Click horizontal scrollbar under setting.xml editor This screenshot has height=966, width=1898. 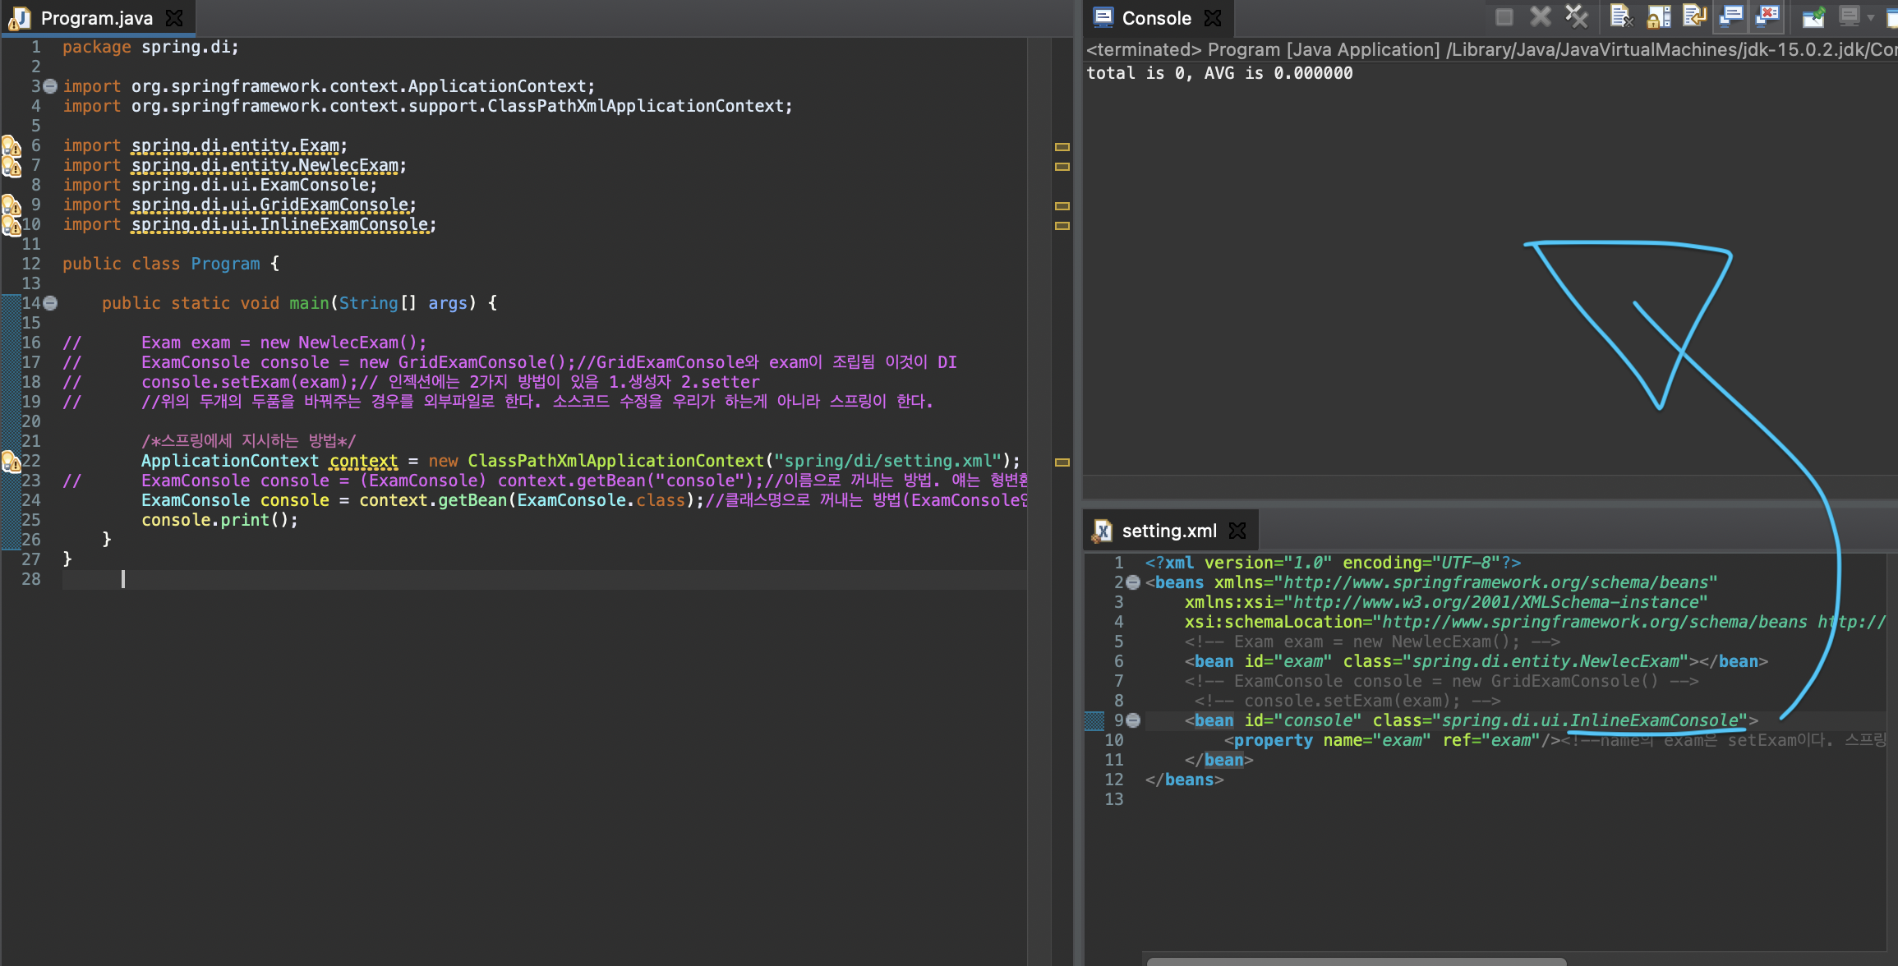(x=1356, y=960)
